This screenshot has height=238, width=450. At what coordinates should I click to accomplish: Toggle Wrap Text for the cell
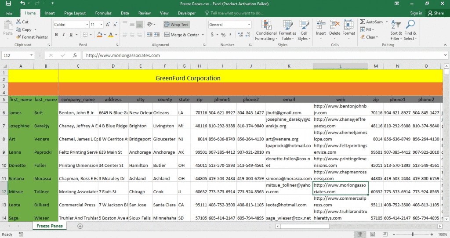176,25
